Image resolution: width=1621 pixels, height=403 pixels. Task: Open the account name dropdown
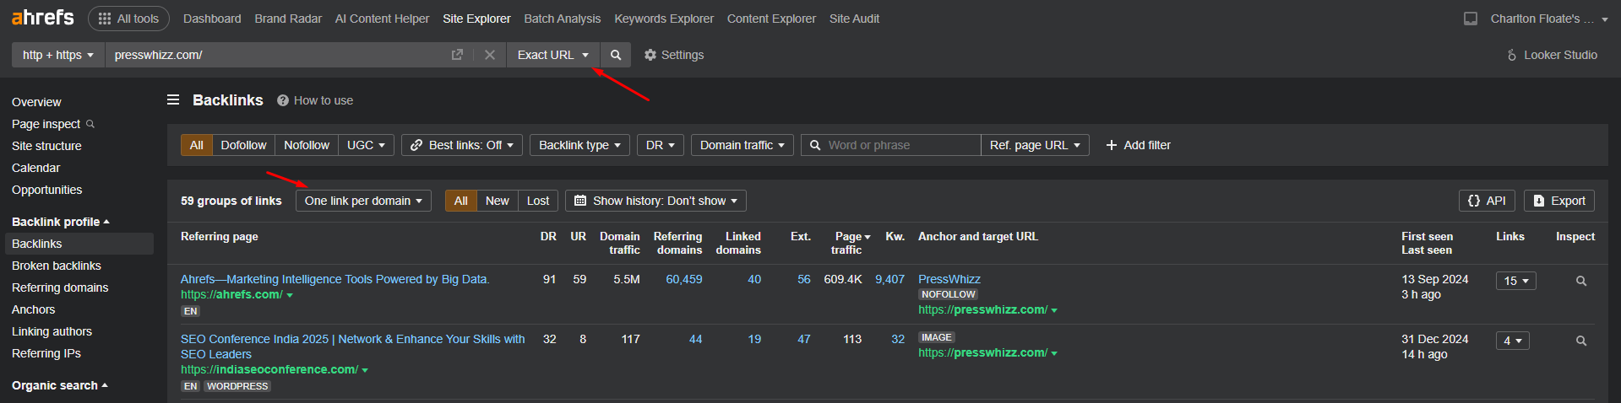coord(1549,19)
